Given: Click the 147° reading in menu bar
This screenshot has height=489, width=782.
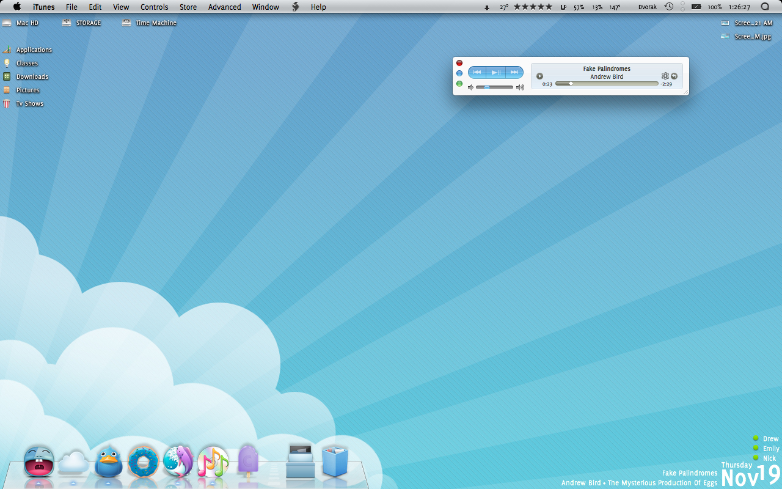Looking at the screenshot, I should pos(615,7).
